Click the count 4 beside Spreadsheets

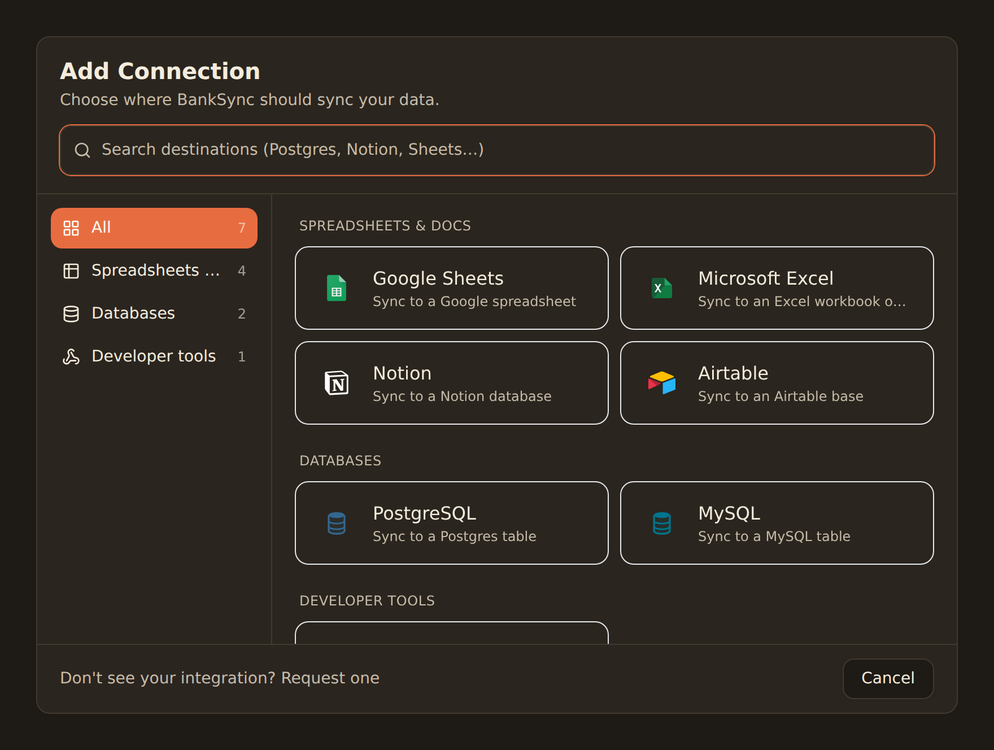coord(242,271)
